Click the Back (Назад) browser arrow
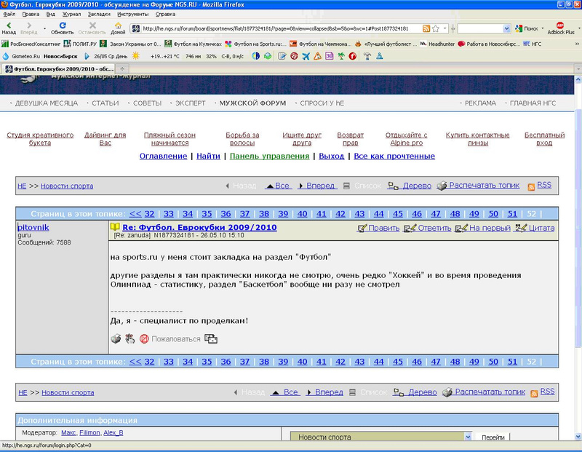582x452 pixels. tap(9, 26)
